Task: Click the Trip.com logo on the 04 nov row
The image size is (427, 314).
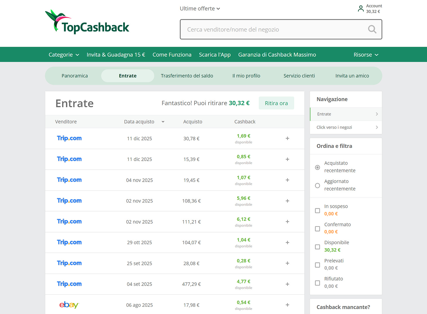Action: point(69,180)
